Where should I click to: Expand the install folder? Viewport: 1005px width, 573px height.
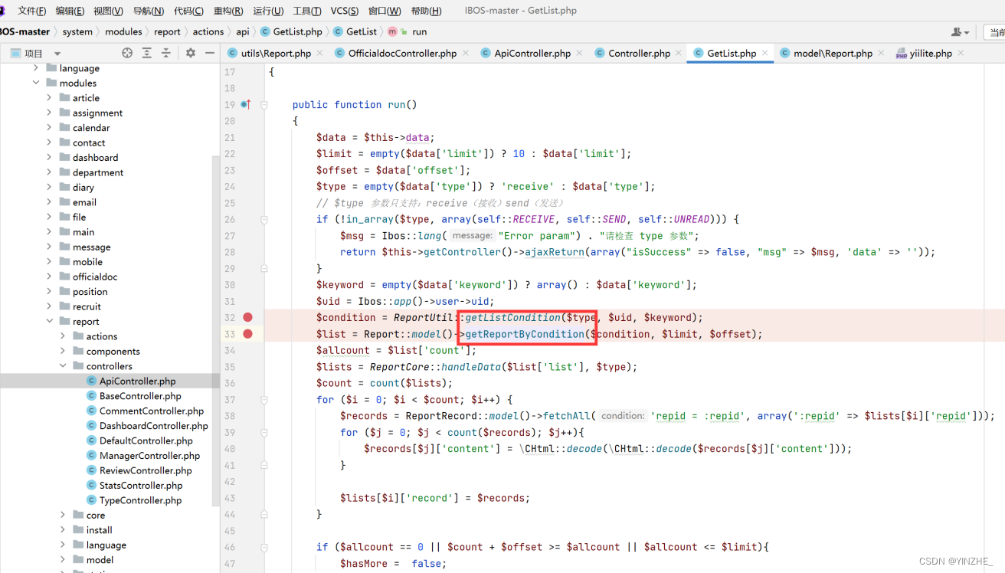tap(63, 530)
